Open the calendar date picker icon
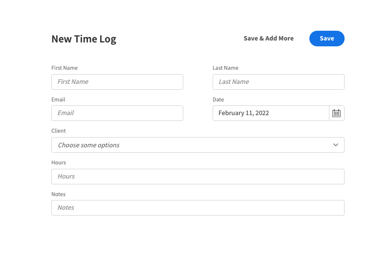391x260 pixels. [x=336, y=113]
